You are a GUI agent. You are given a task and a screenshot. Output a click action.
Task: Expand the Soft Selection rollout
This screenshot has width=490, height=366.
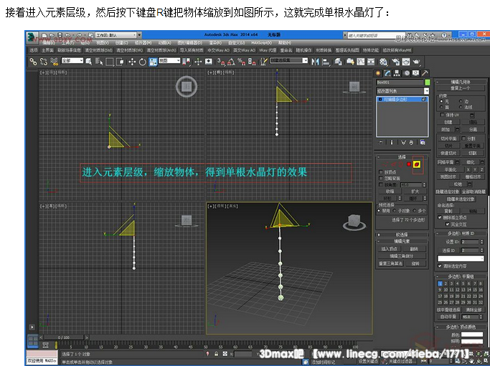point(402,235)
